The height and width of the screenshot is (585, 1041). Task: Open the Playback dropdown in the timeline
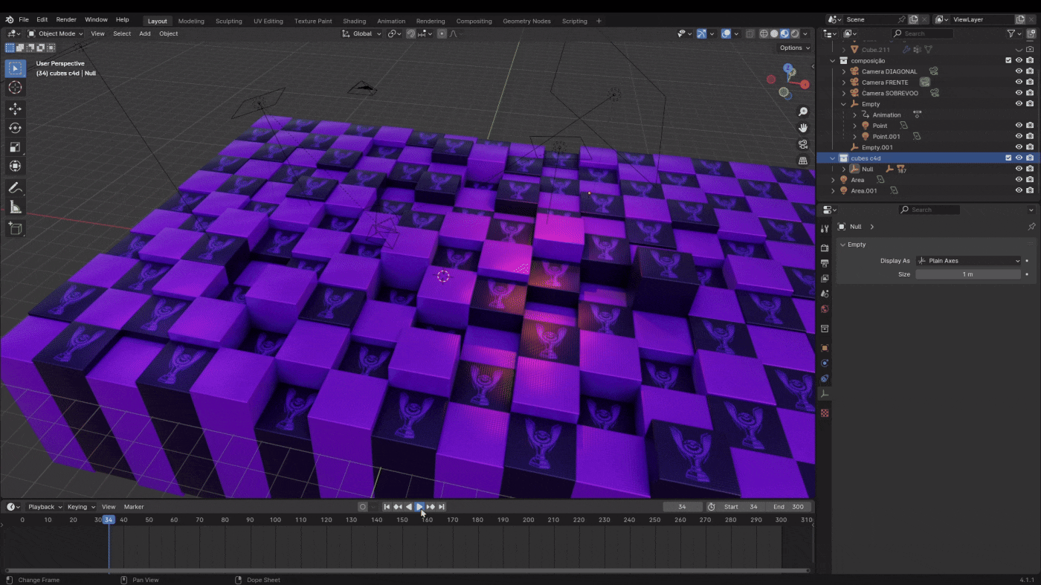point(45,507)
